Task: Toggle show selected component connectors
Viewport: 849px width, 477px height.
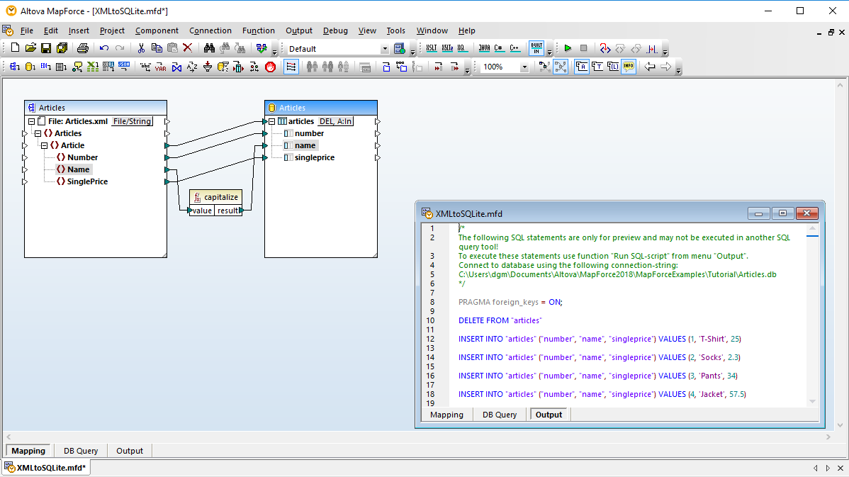Action: coord(545,67)
